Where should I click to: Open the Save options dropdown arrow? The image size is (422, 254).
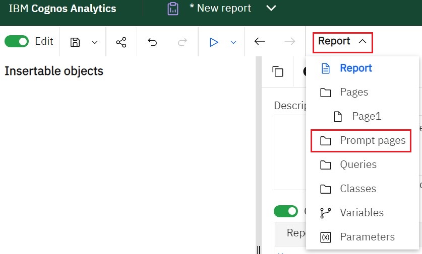pyautogui.click(x=95, y=42)
